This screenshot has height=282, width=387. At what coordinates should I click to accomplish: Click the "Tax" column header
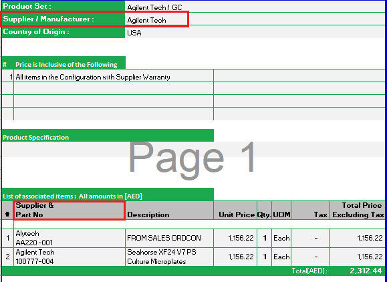pyautogui.click(x=310, y=210)
